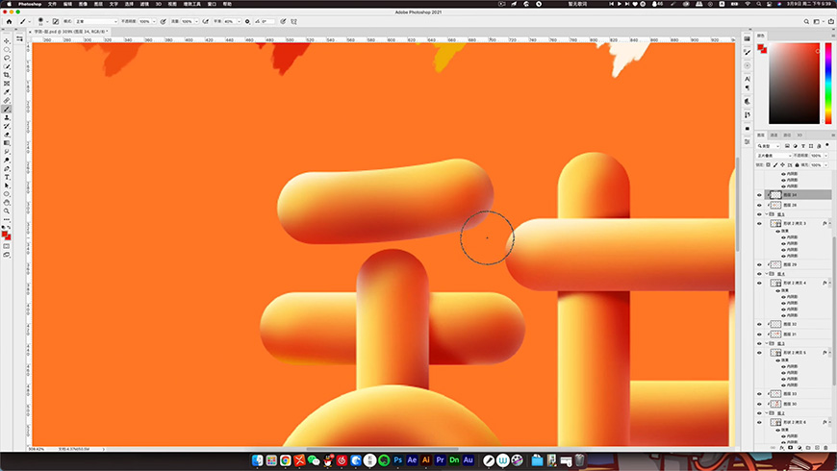Hide layer 图层 34 with eye icon
Image resolution: width=837 pixels, height=471 pixels.
coord(759,195)
